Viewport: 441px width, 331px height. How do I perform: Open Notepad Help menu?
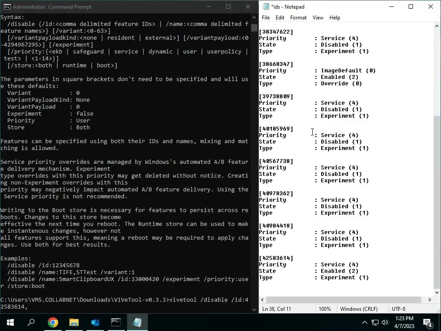point(334,17)
